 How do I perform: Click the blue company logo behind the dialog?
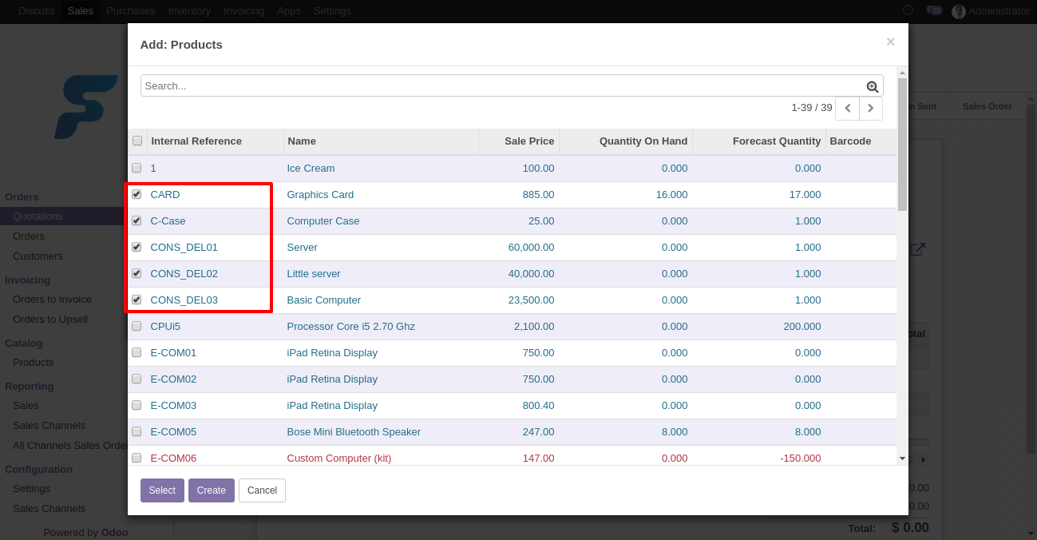(86, 107)
